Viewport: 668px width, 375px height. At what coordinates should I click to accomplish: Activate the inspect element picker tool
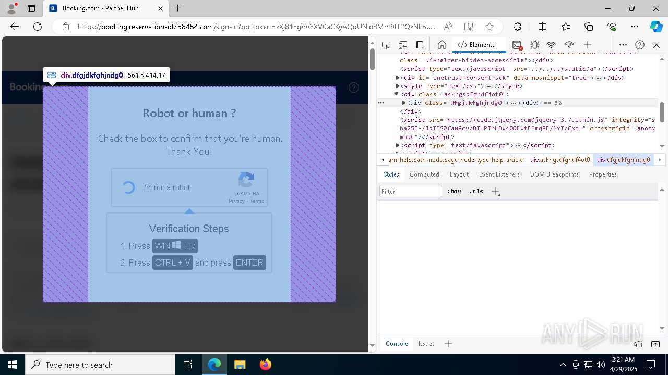tap(386, 45)
